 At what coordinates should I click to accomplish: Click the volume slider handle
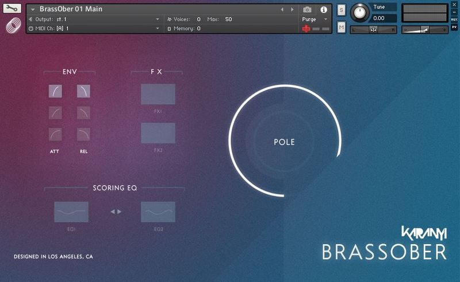click(424, 30)
